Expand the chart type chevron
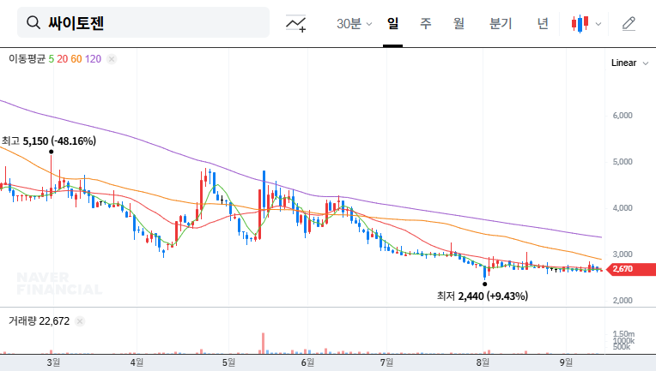656x371 pixels. pos(598,24)
